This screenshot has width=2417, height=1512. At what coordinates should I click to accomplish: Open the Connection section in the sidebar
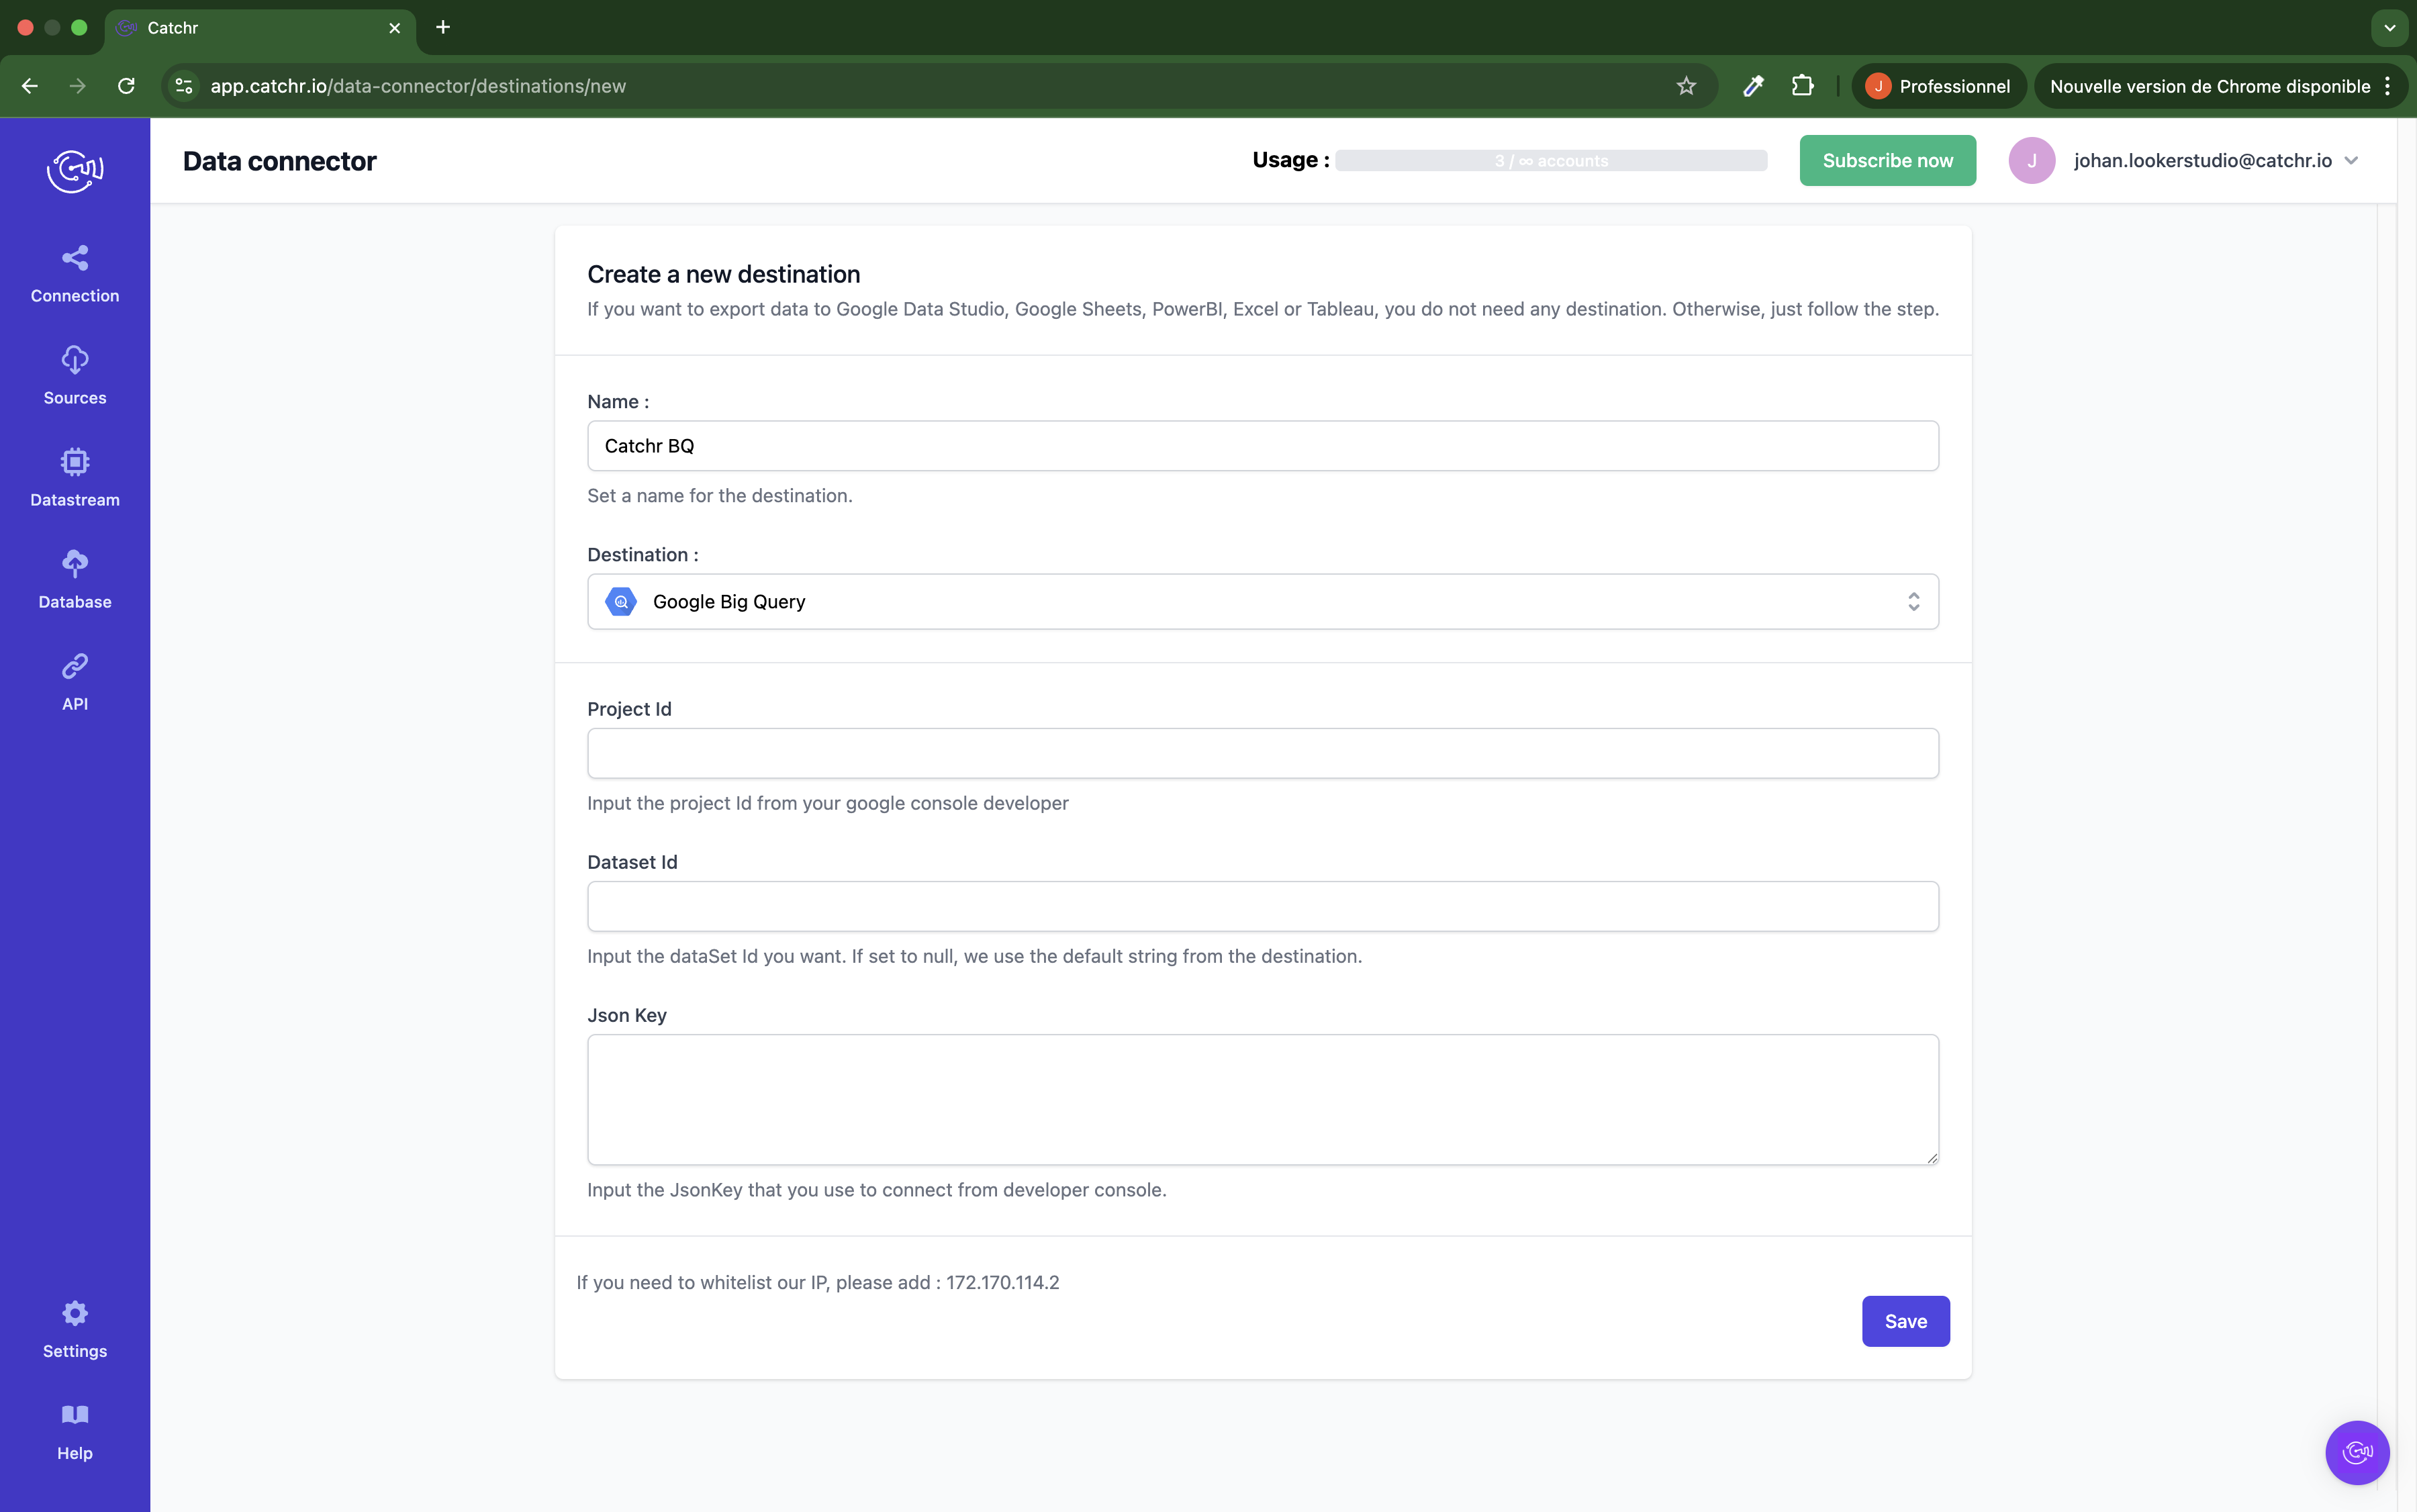click(x=75, y=274)
